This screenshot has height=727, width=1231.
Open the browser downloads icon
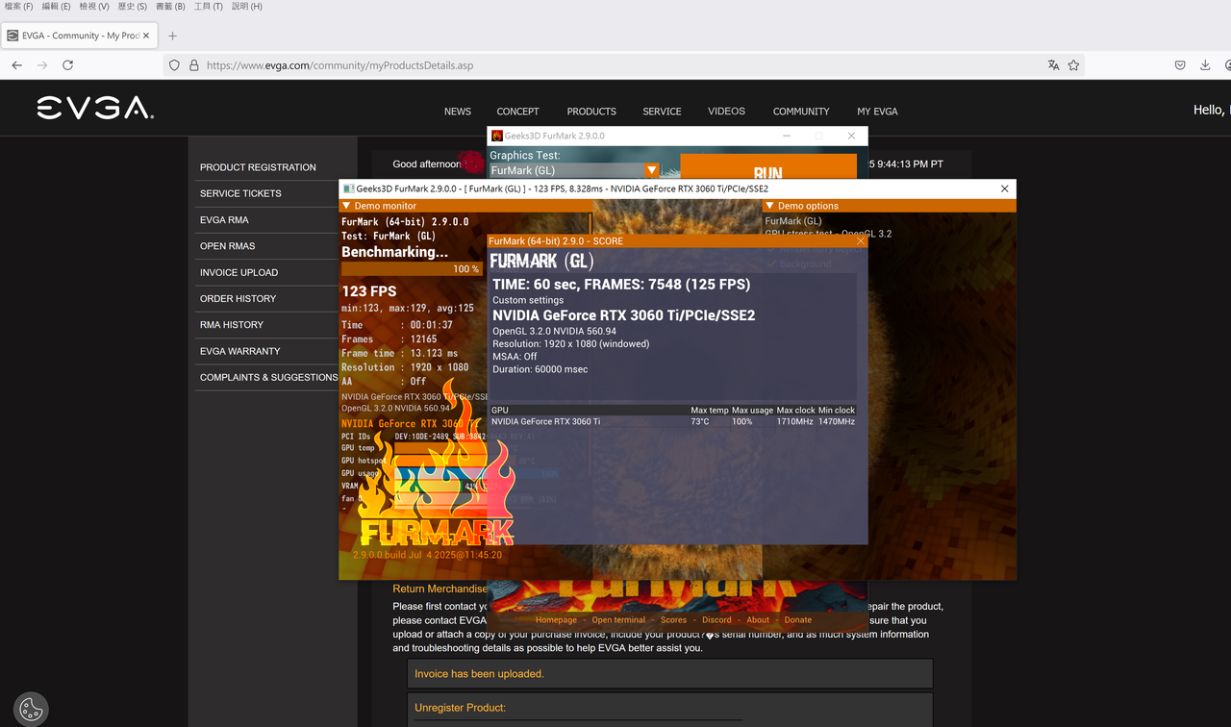tap(1205, 65)
